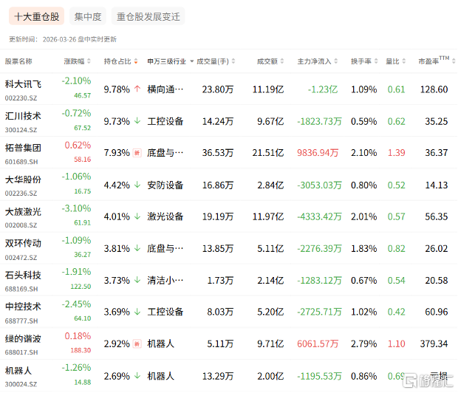This screenshot has height=393, width=458.
Task: Click volume ratio 1.39
Action: (397, 152)
